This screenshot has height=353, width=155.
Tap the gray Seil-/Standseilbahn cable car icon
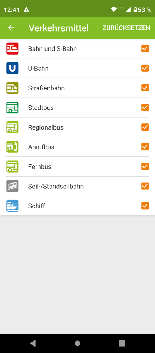13,186
